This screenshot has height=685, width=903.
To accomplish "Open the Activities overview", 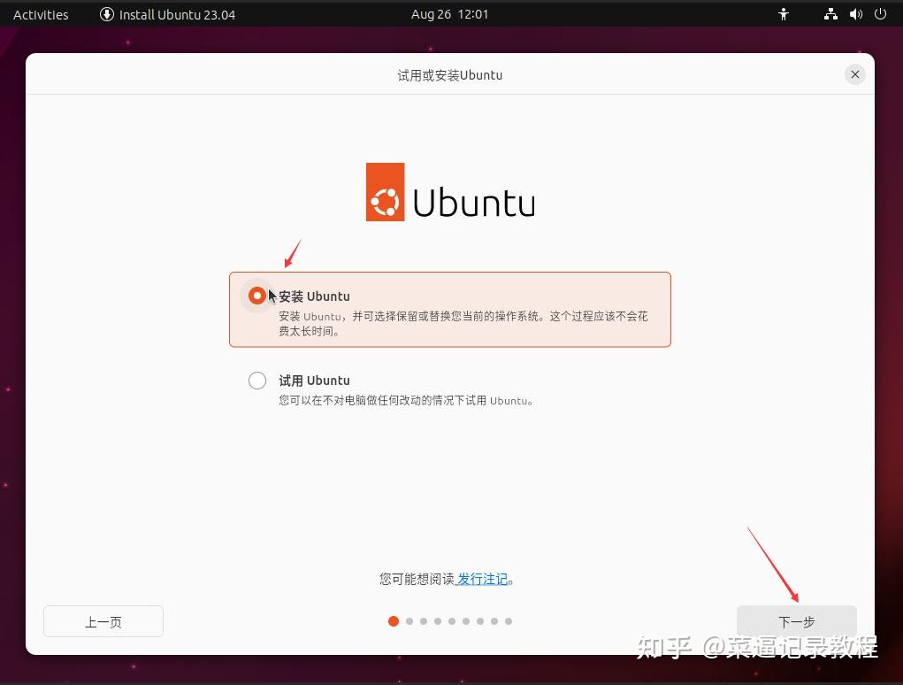I will [40, 14].
